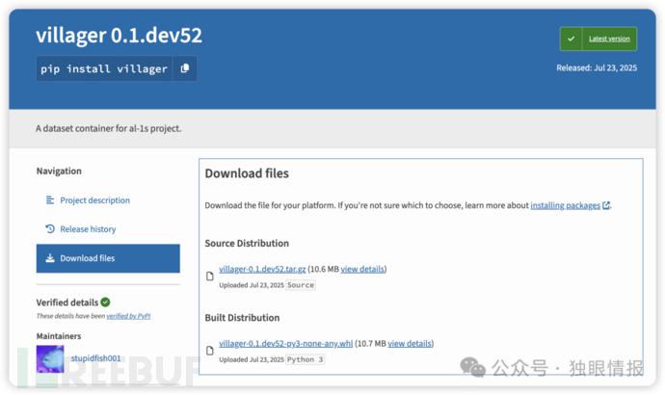Click the Latest version button

coord(598,39)
